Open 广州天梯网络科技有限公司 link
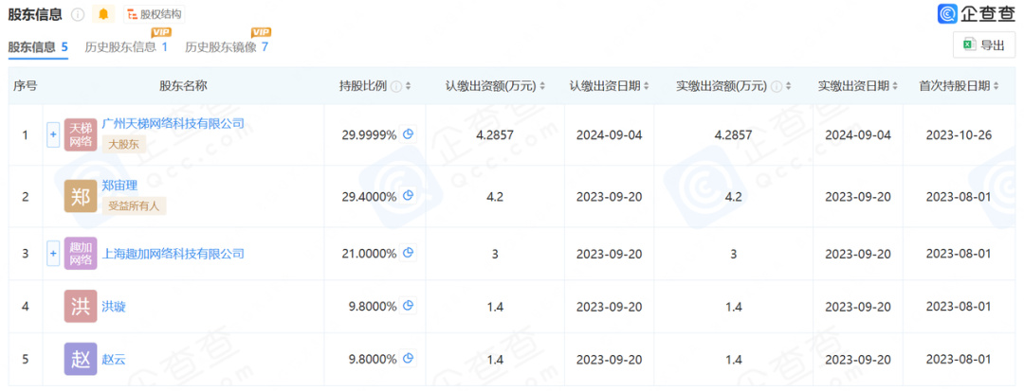The width and height of the screenshot is (1024, 391). click(174, 124)
